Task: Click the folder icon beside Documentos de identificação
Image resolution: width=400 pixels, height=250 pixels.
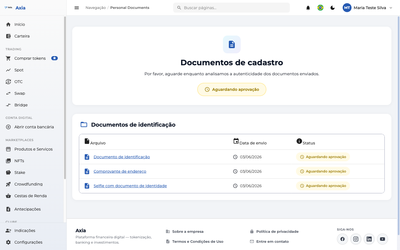Action: 84,124
